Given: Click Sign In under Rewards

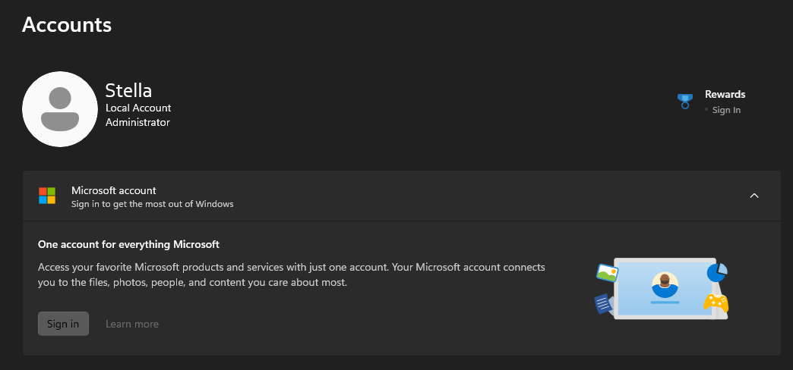Looking at the screenshot, I should point(726,110).
